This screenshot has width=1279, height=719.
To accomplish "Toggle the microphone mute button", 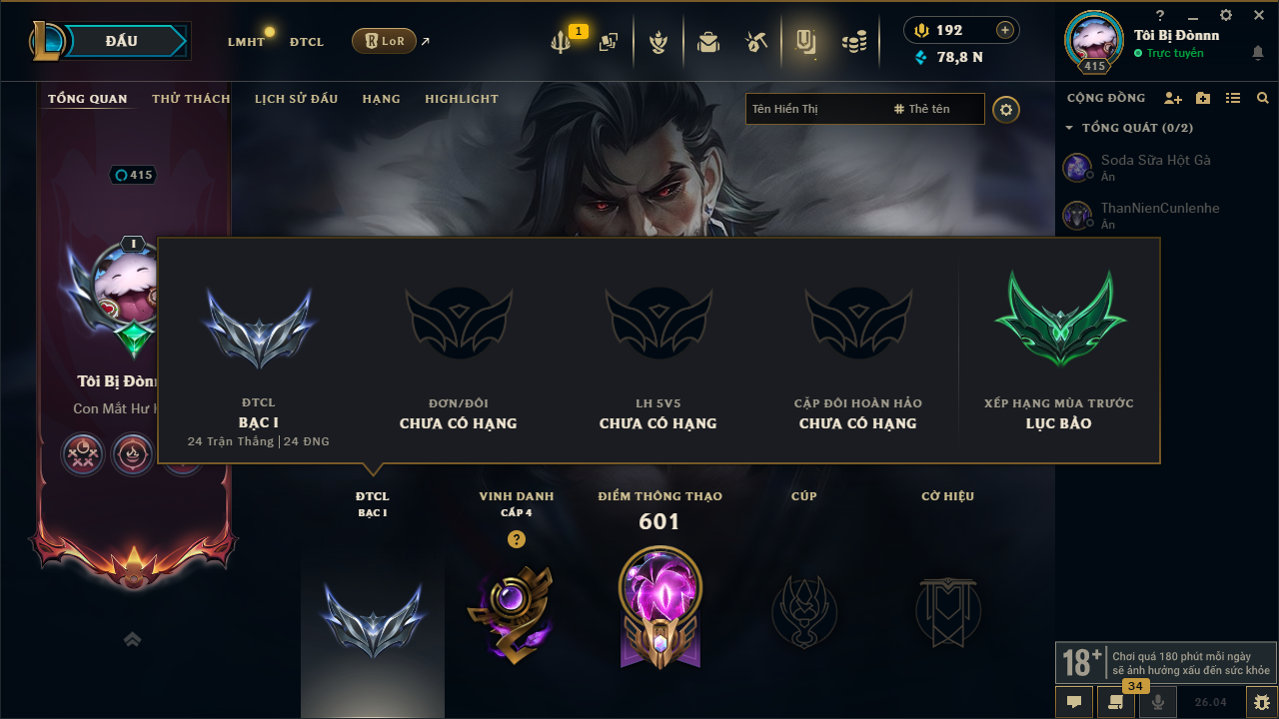I will tap(1158, 702).
